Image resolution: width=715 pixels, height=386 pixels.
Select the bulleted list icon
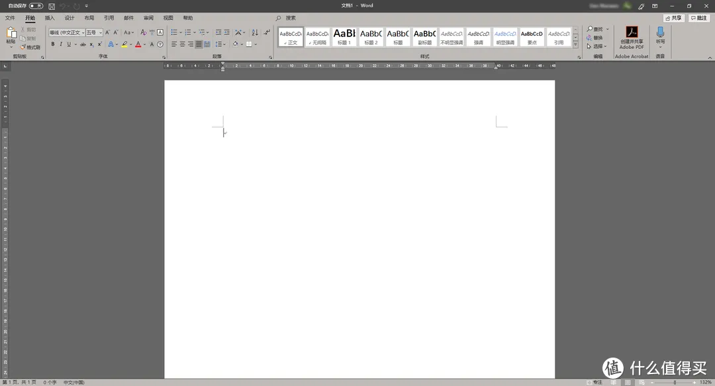[174, 32]
